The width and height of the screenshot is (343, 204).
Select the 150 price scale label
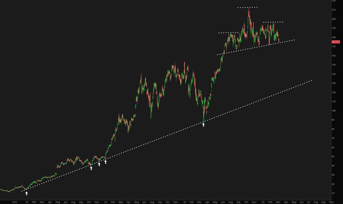point(333,65)
